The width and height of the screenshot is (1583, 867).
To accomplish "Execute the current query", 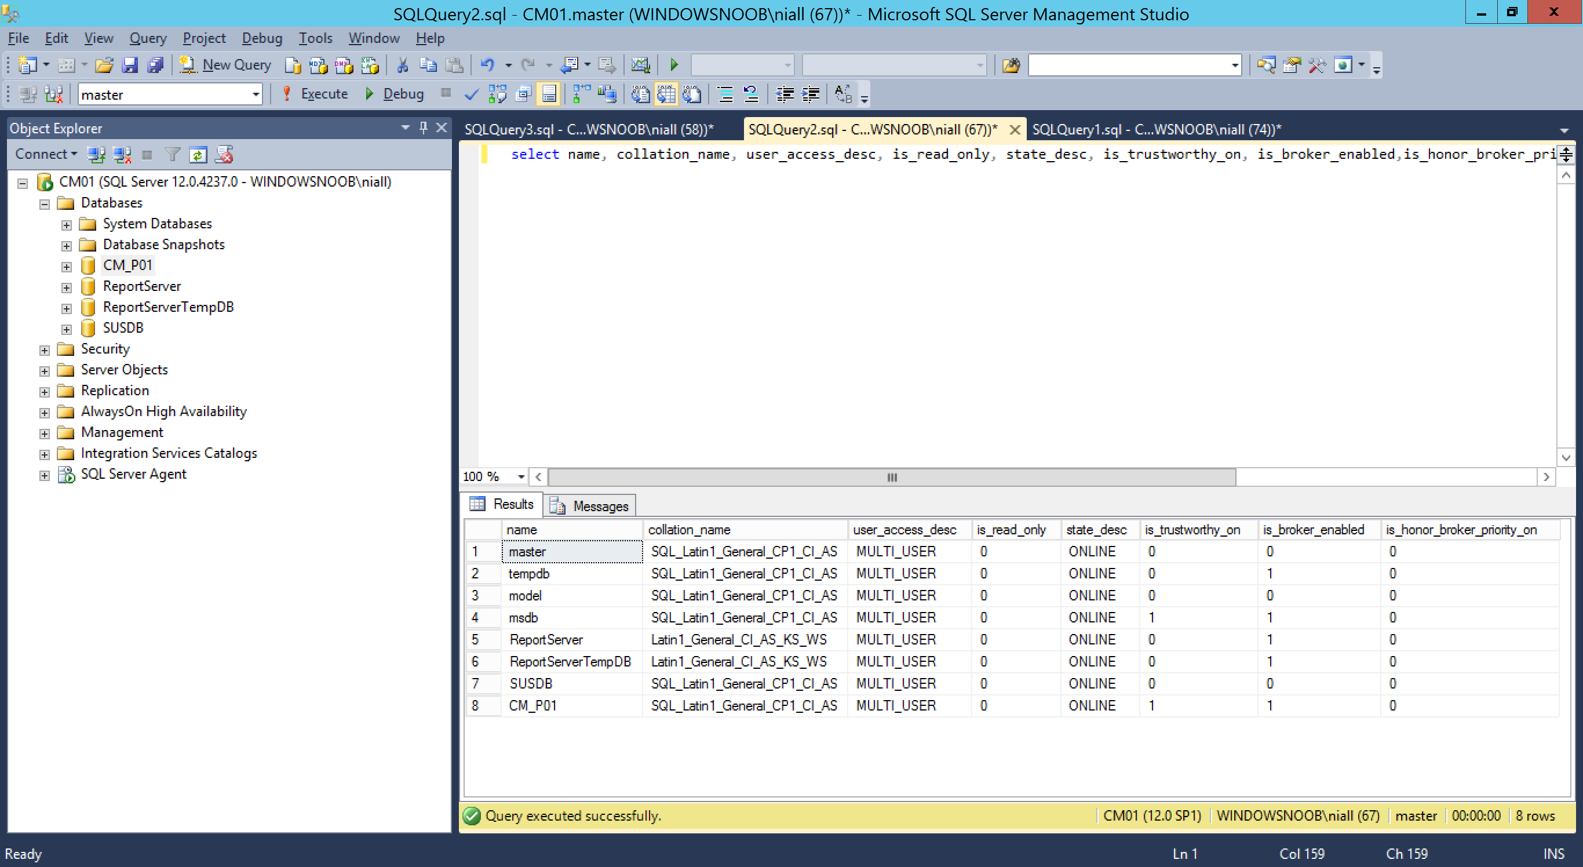I will tap(315, 94).
